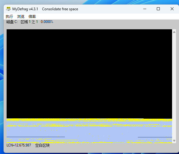Click the vertical scrollbar track
Image resolution: width=179 pixels, height=154 pixels.
(174, 86)
